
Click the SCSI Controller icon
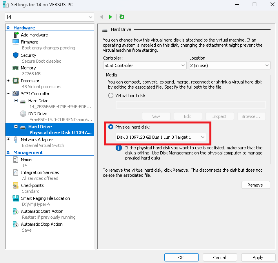tap(16, 93)
